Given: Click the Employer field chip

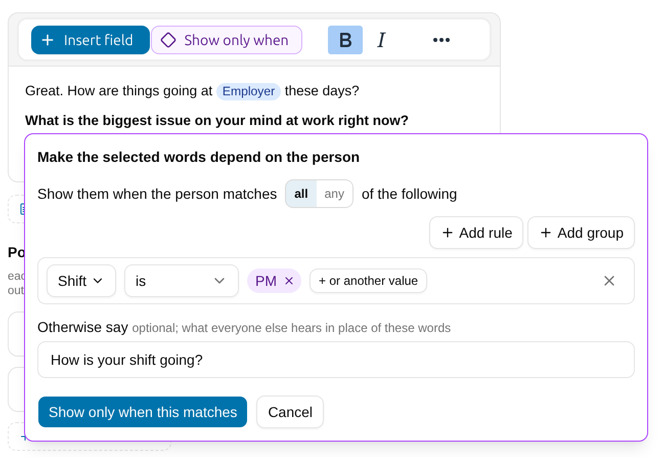Looking at the screenshot, I should pos(249,91).
